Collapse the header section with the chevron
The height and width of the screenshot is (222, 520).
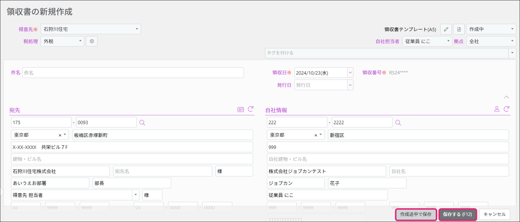[506, 97]
